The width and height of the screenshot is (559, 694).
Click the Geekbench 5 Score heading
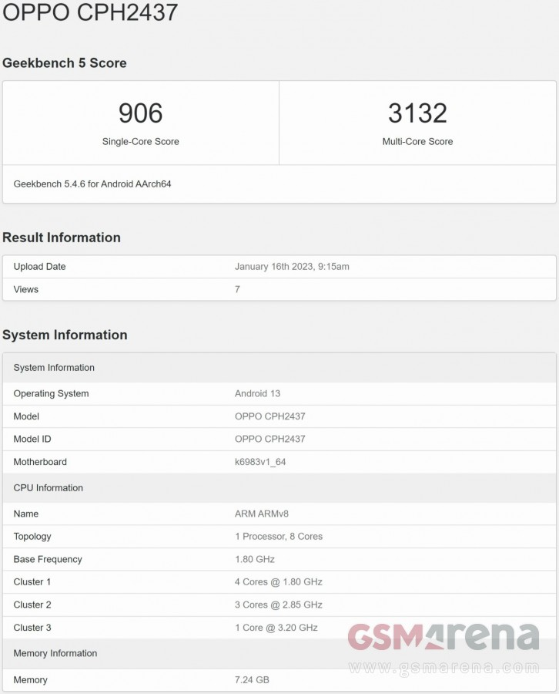(65, 63)
